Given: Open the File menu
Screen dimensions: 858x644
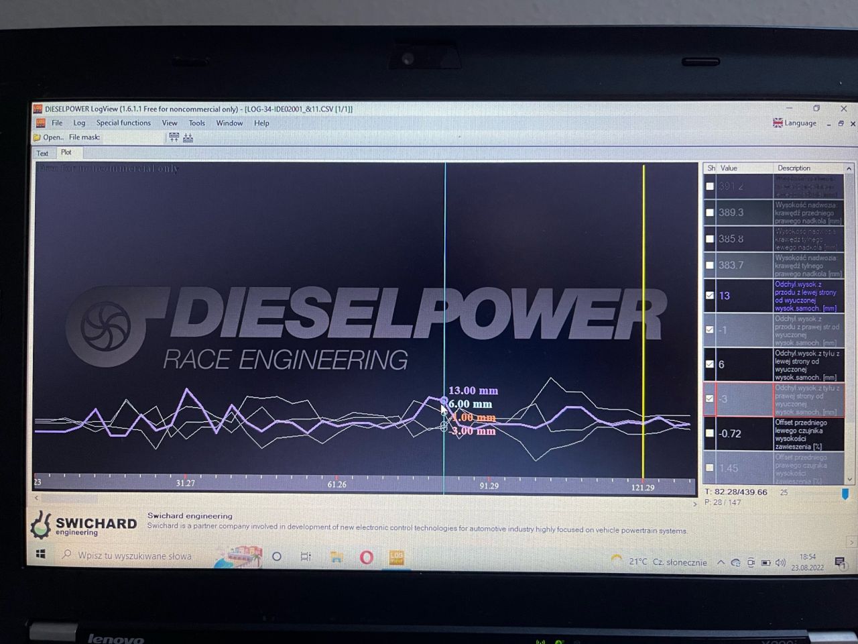Looking at the screenshot, I should [57, 123].
